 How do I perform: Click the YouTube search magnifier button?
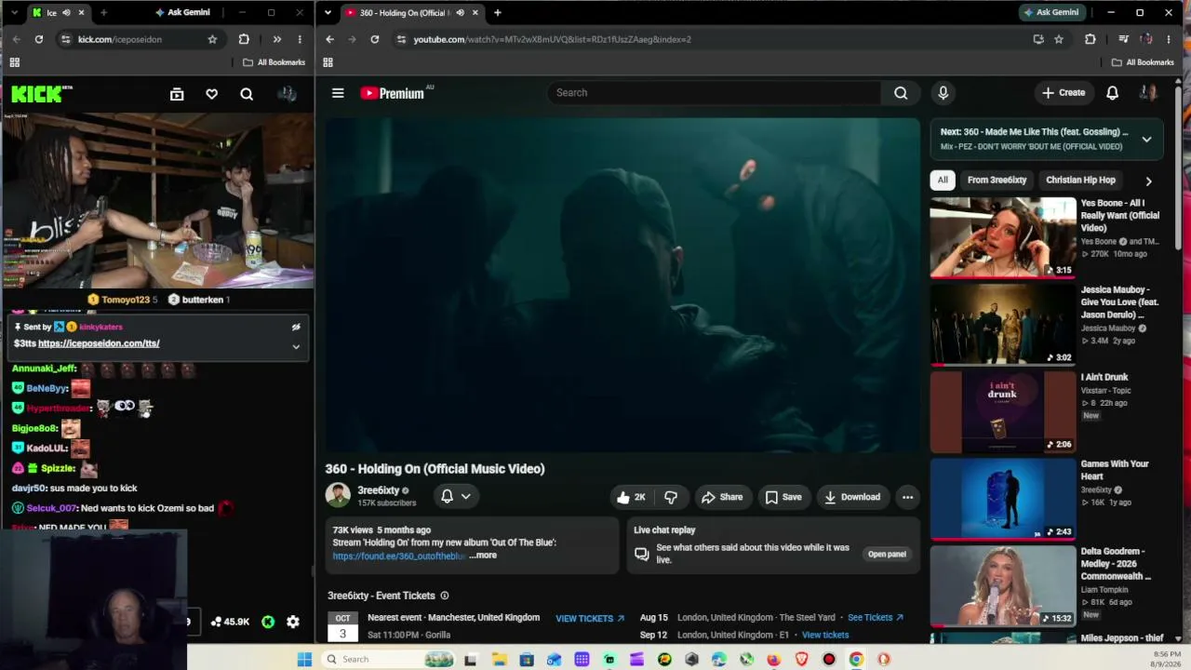pos(901,93)
